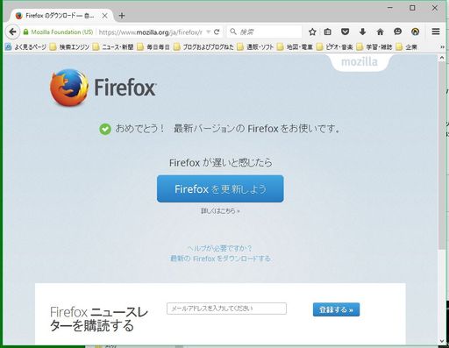This screenshot has height=348, width=449.
Task: Click the mozilla tab at page top
Action: [360, 62]
